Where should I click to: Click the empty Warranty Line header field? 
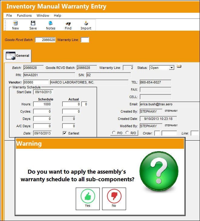coord(85,40)
